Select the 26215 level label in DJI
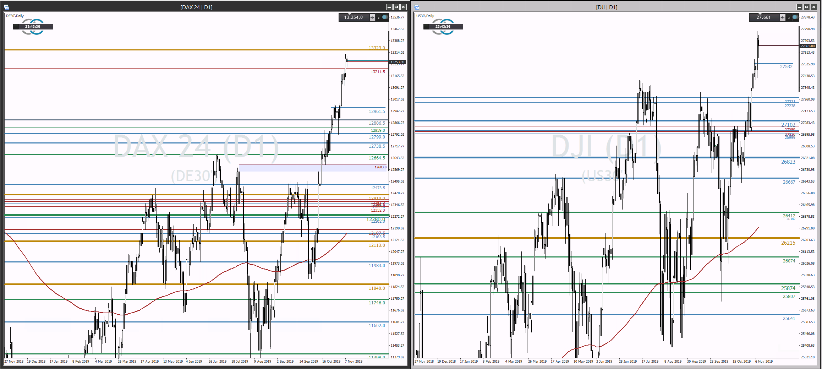This screenshot has height=369, width=822. (x=788, y=243)
